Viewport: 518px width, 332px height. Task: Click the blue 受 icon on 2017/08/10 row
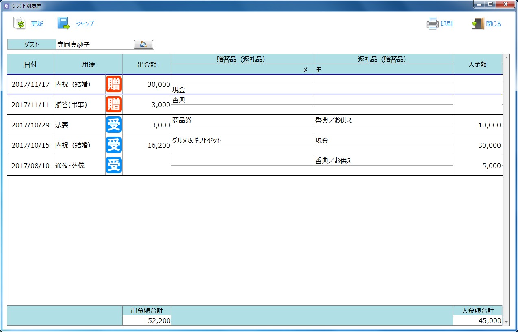click(x=114, y=166)
